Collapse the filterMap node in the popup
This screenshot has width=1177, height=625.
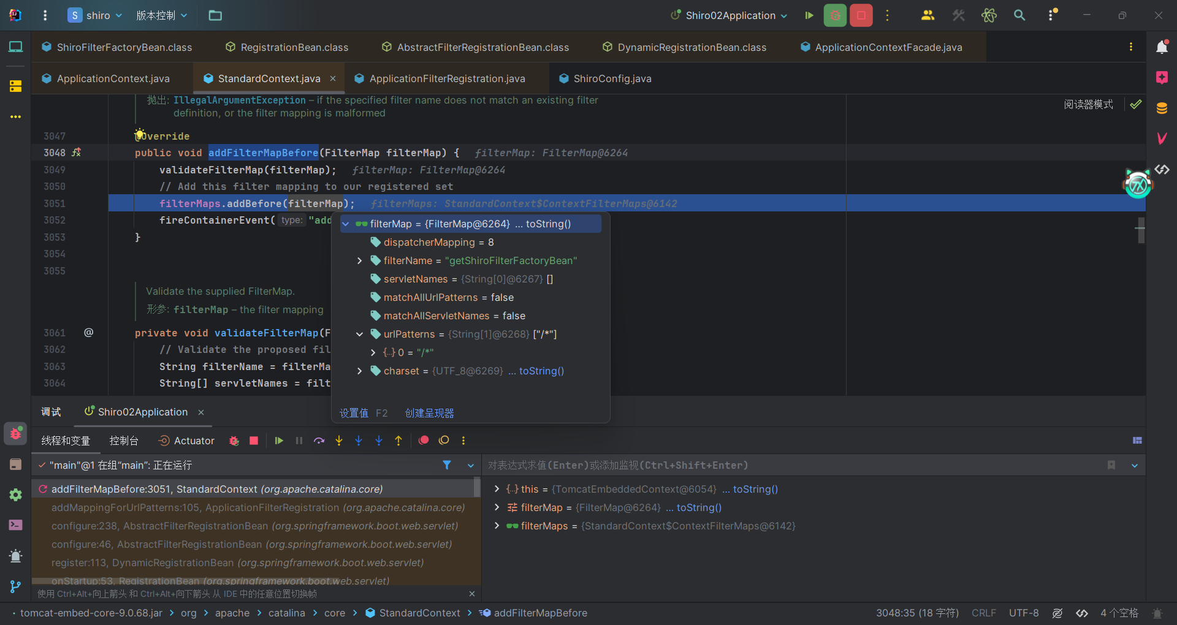(346, 224)
